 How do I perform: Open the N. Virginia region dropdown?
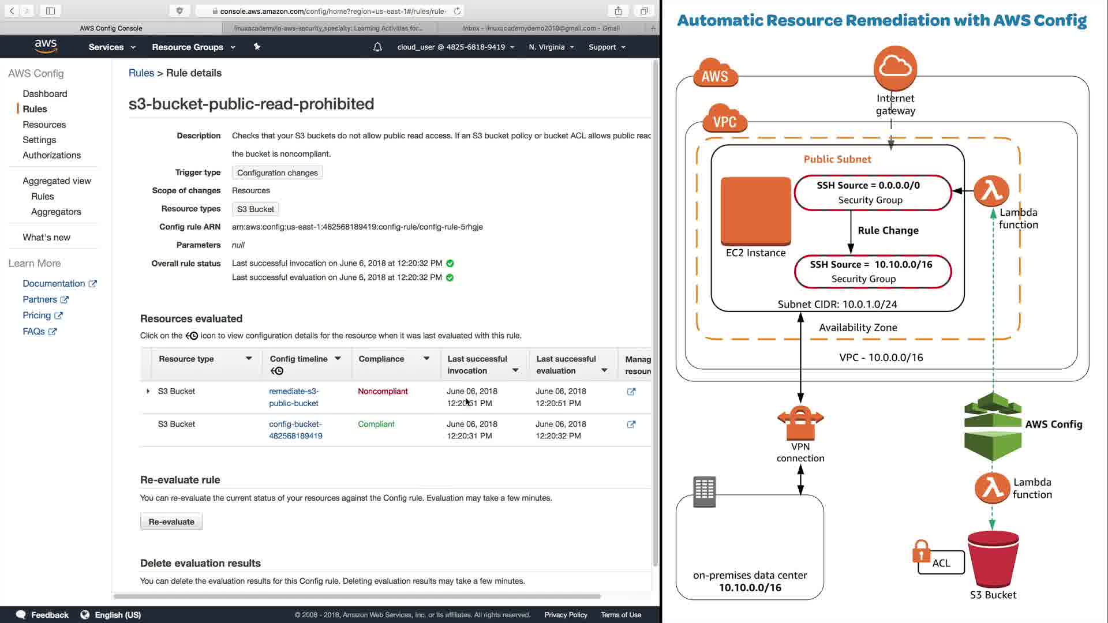(x=551, y=47)
